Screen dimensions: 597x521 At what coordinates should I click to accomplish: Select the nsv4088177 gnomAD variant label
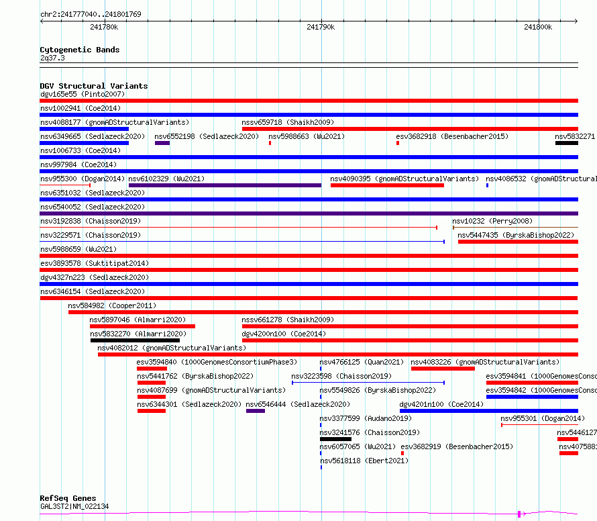coord(115,122)
